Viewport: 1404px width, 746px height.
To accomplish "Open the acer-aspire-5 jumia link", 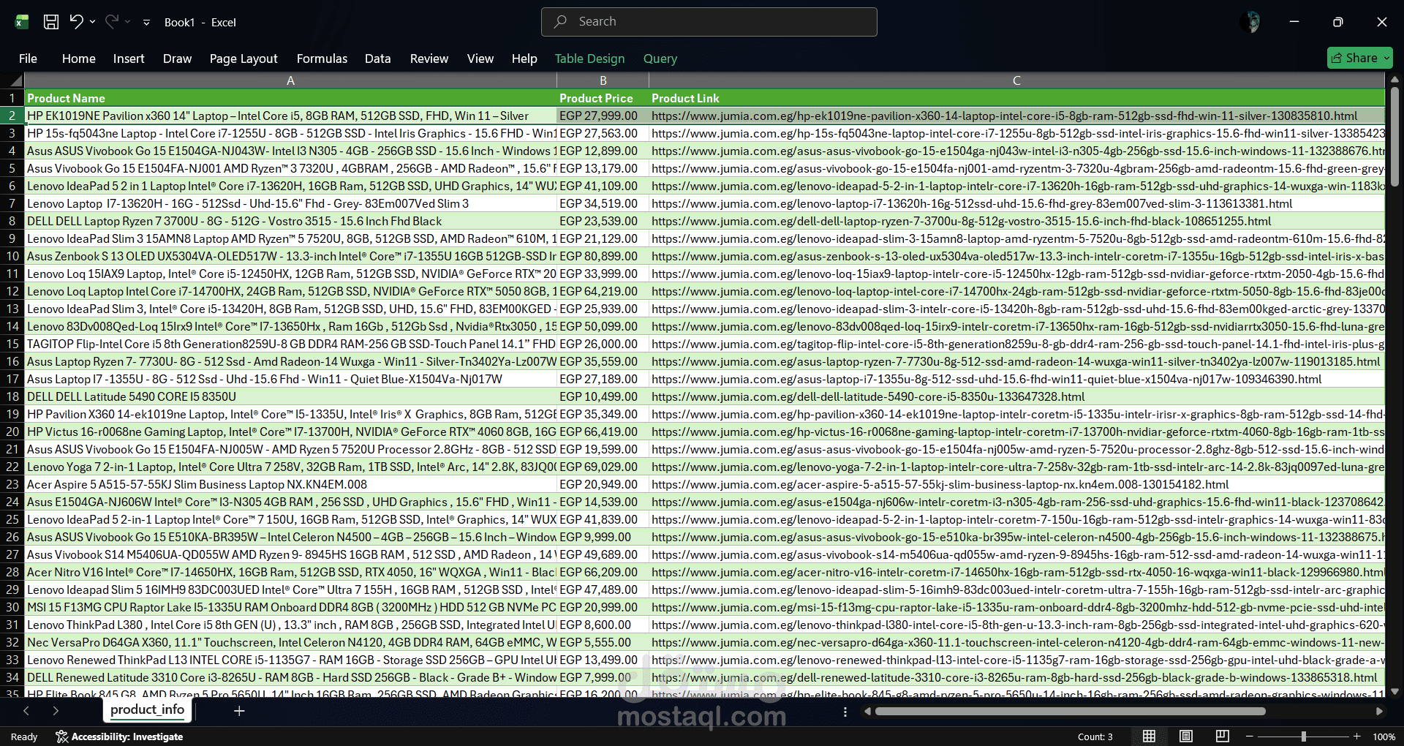I will point(940,484).
